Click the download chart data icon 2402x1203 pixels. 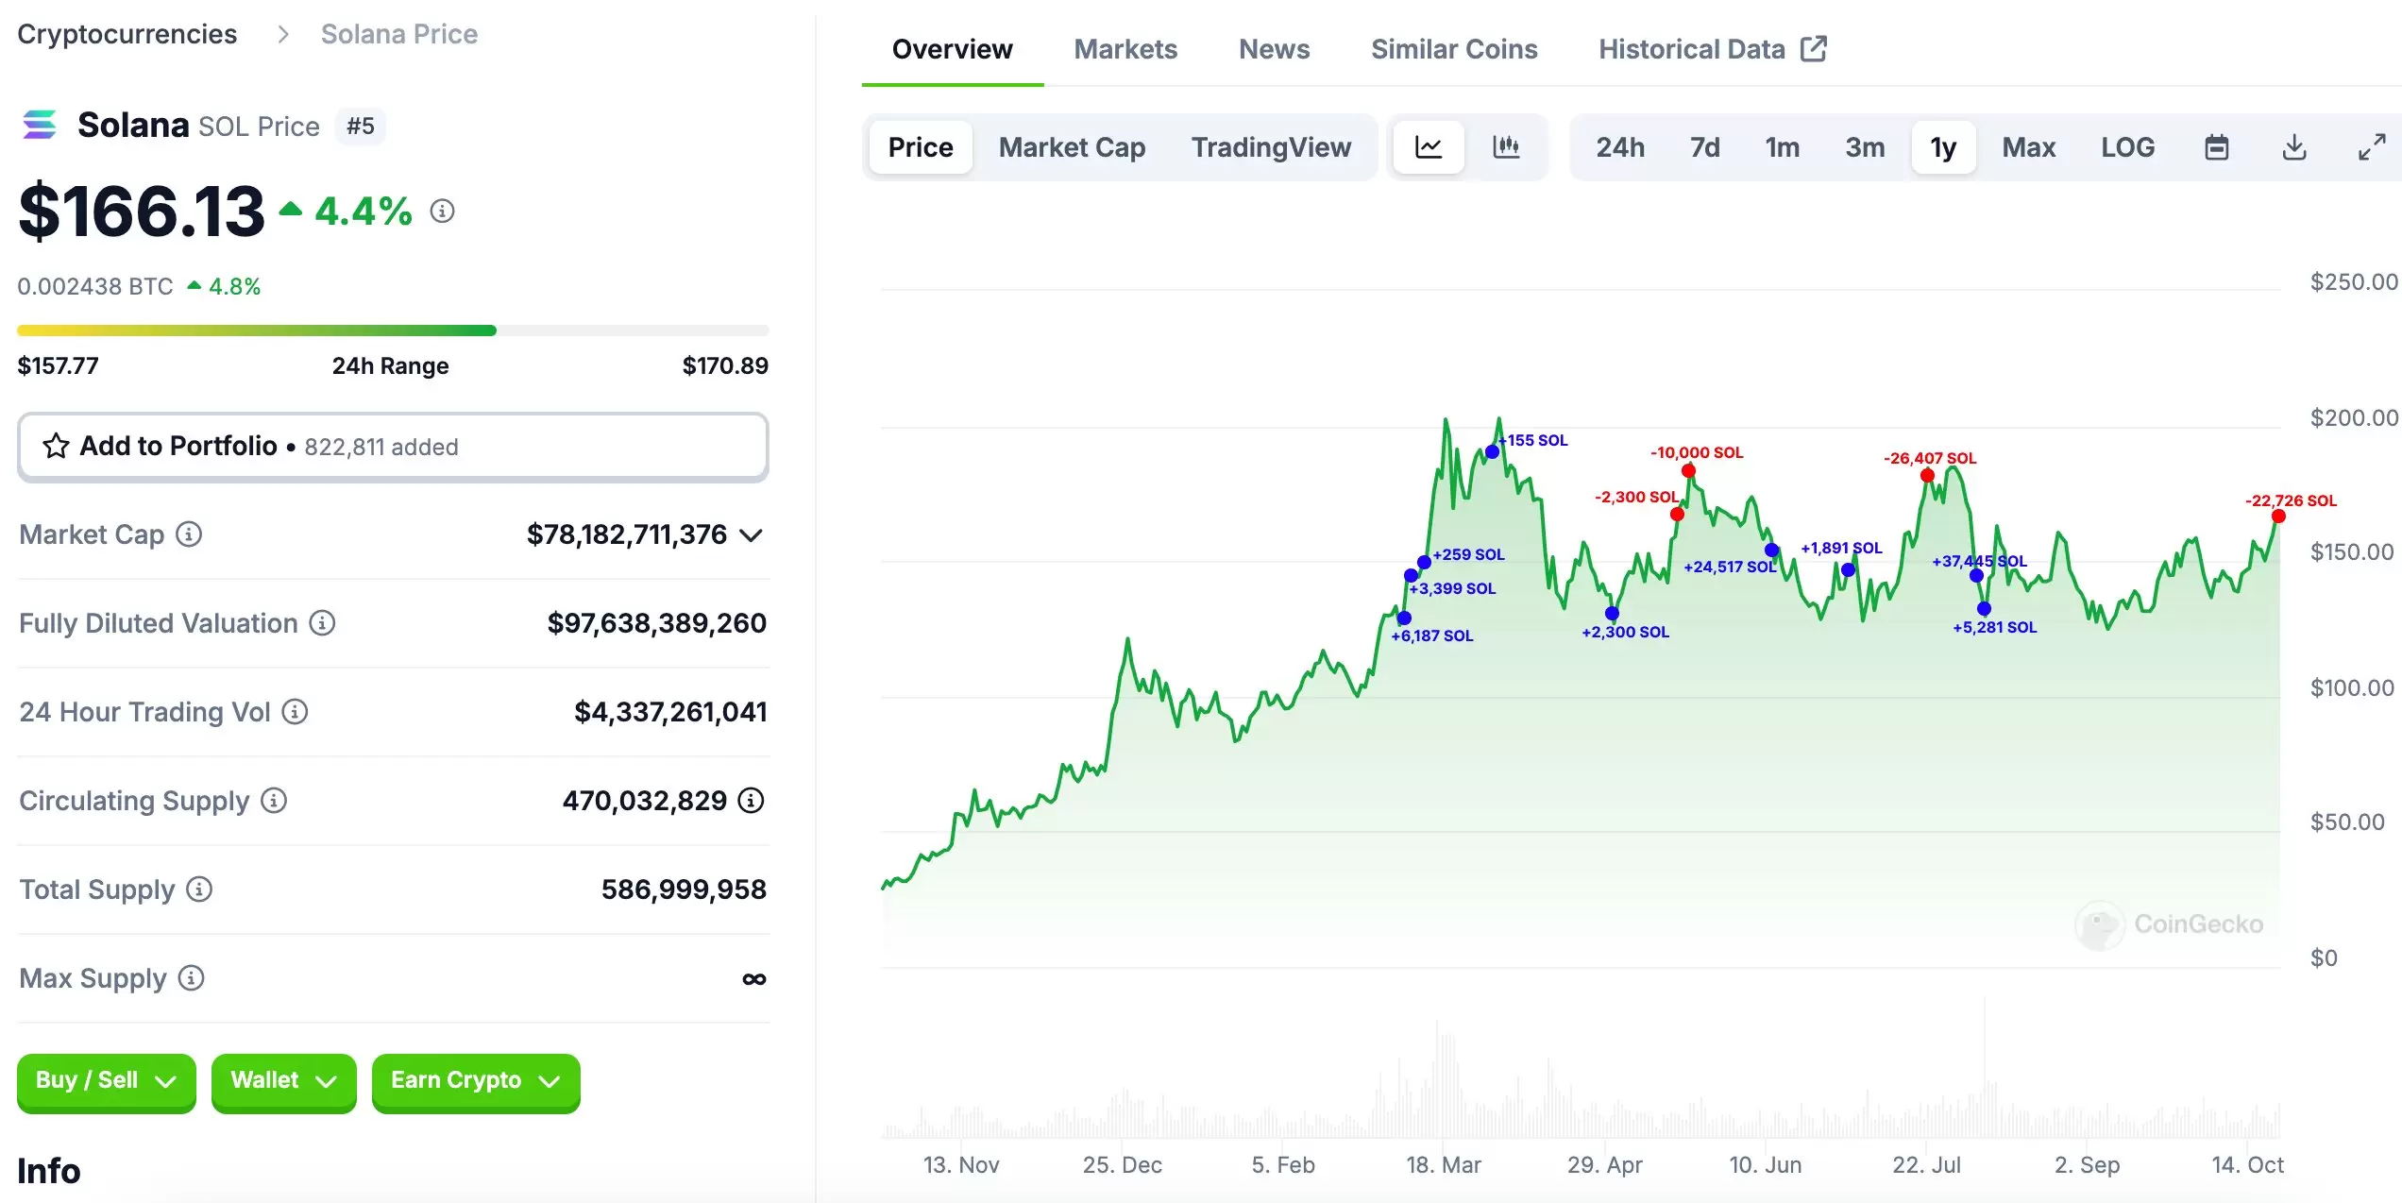pos(2293,147)
